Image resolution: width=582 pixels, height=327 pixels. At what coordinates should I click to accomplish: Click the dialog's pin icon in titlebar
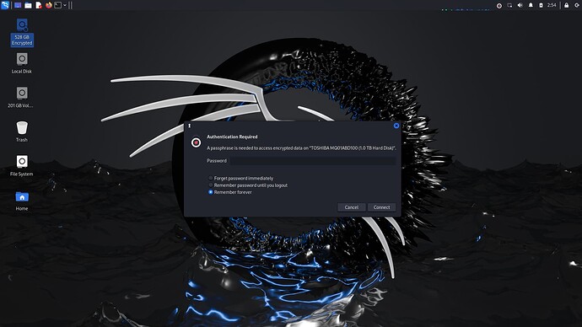[189, 126]
